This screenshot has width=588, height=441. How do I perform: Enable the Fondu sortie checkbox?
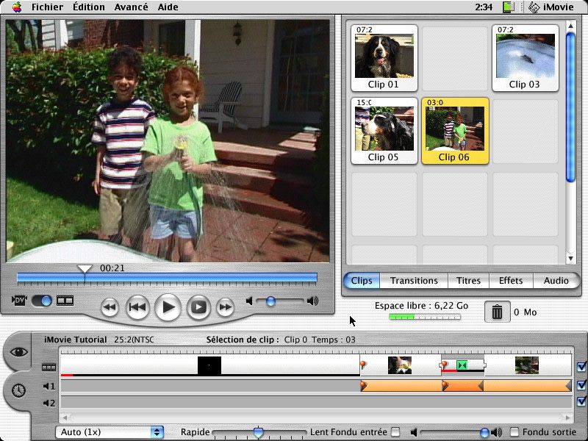(x=514, y=432)
